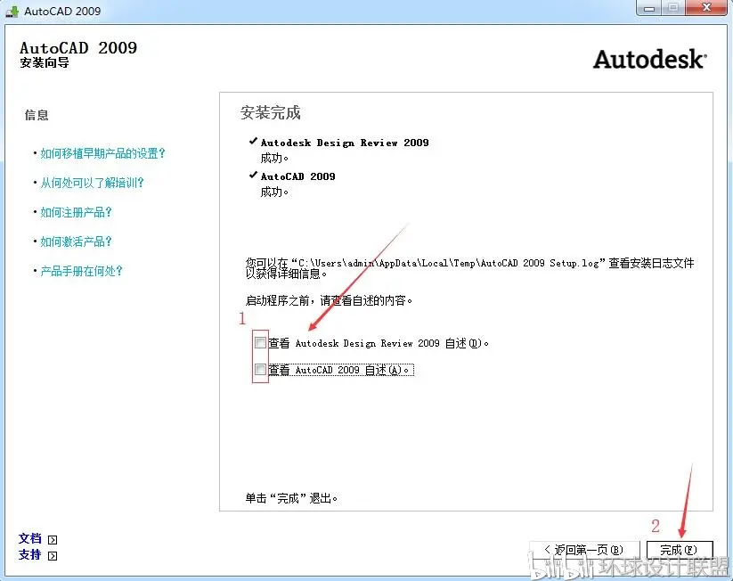Click the expand arrow icon beside 文档
This screenshot has width=733, height=581.
(x=53, y=540)
